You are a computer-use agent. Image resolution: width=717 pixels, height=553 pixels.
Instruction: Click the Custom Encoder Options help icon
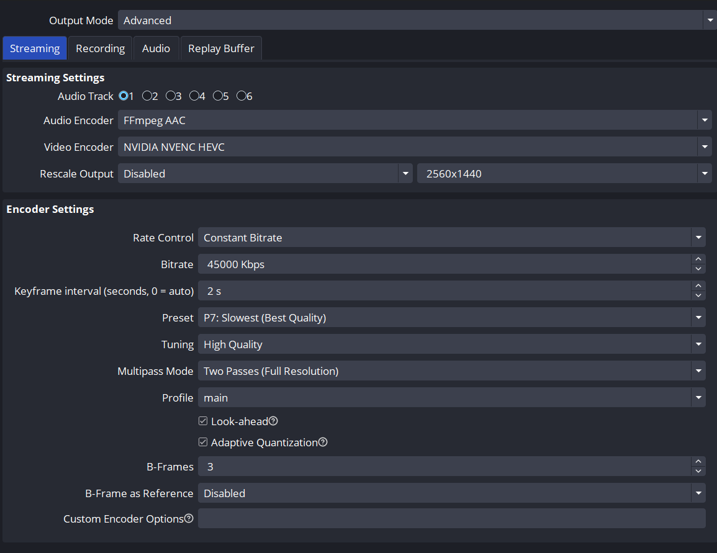pyautogui.click(x=189, y=519)
